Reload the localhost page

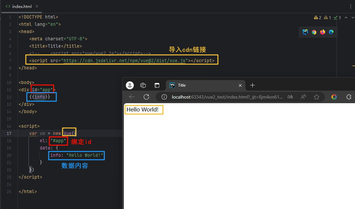(x=146, y=97)
